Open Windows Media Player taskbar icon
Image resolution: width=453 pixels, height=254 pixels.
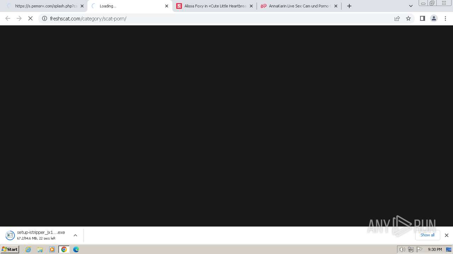52,249
